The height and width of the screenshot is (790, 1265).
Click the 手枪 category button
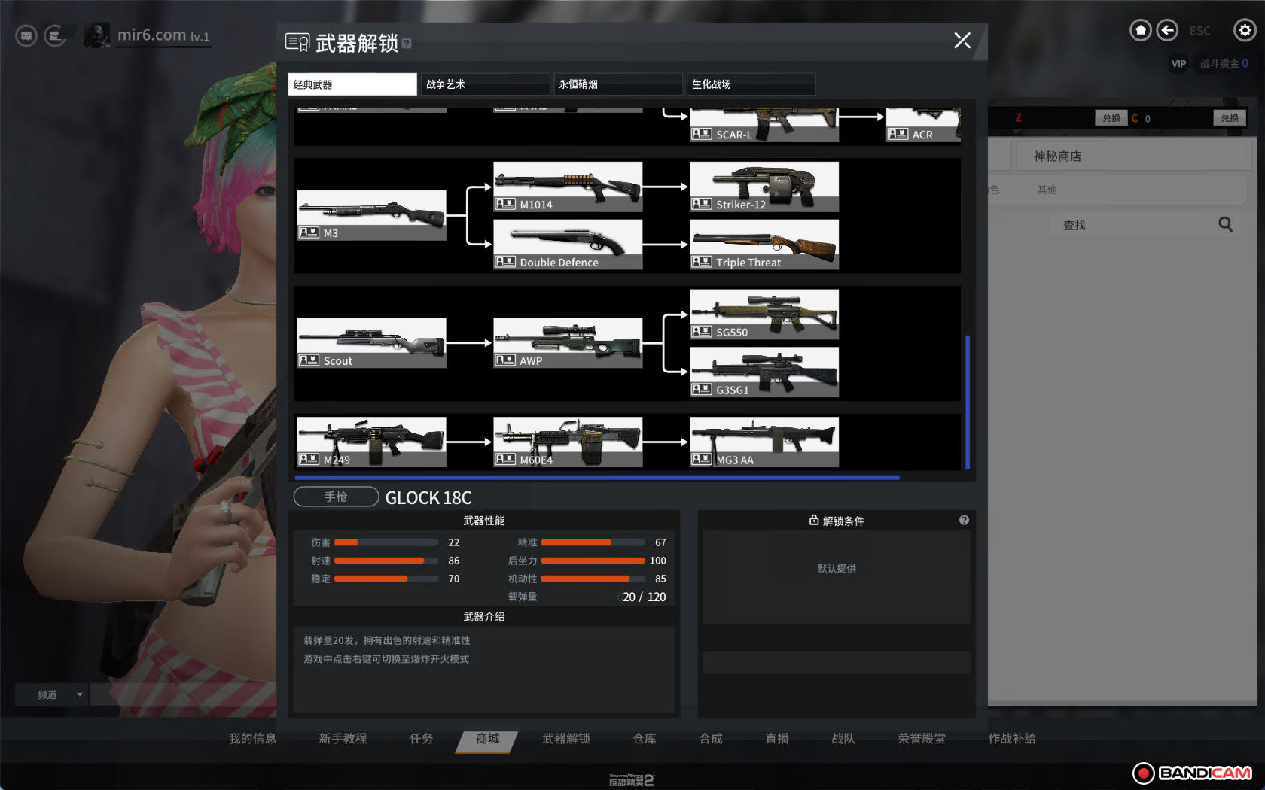coord(336,497)
